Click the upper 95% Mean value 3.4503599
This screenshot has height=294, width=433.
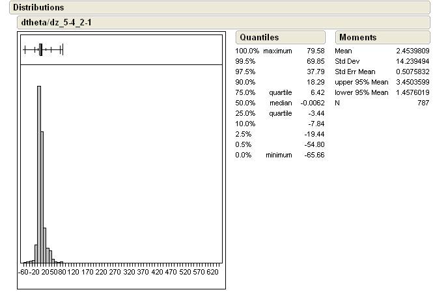(x=410, y=82)
